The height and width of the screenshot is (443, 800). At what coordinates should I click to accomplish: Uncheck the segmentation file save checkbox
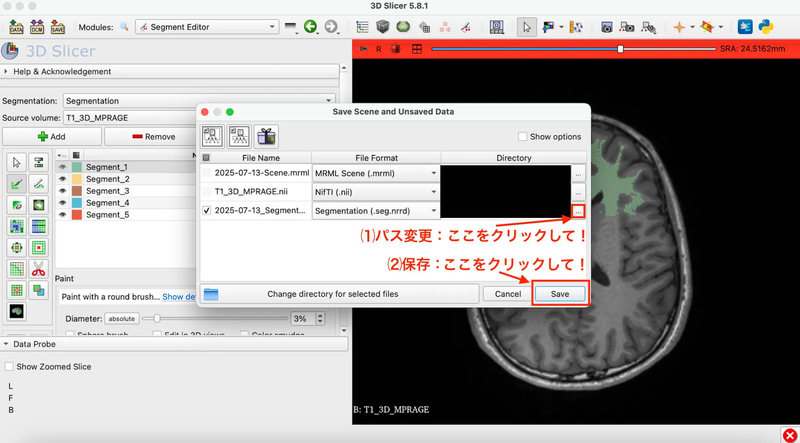[x=206, y=210]
